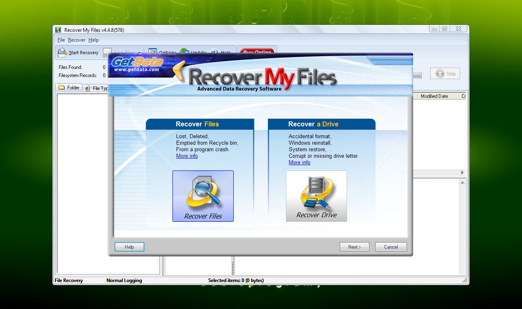Open More info link under Recover a Drive
The height and width of the screenshot is (309, 522).
[299, 163]
